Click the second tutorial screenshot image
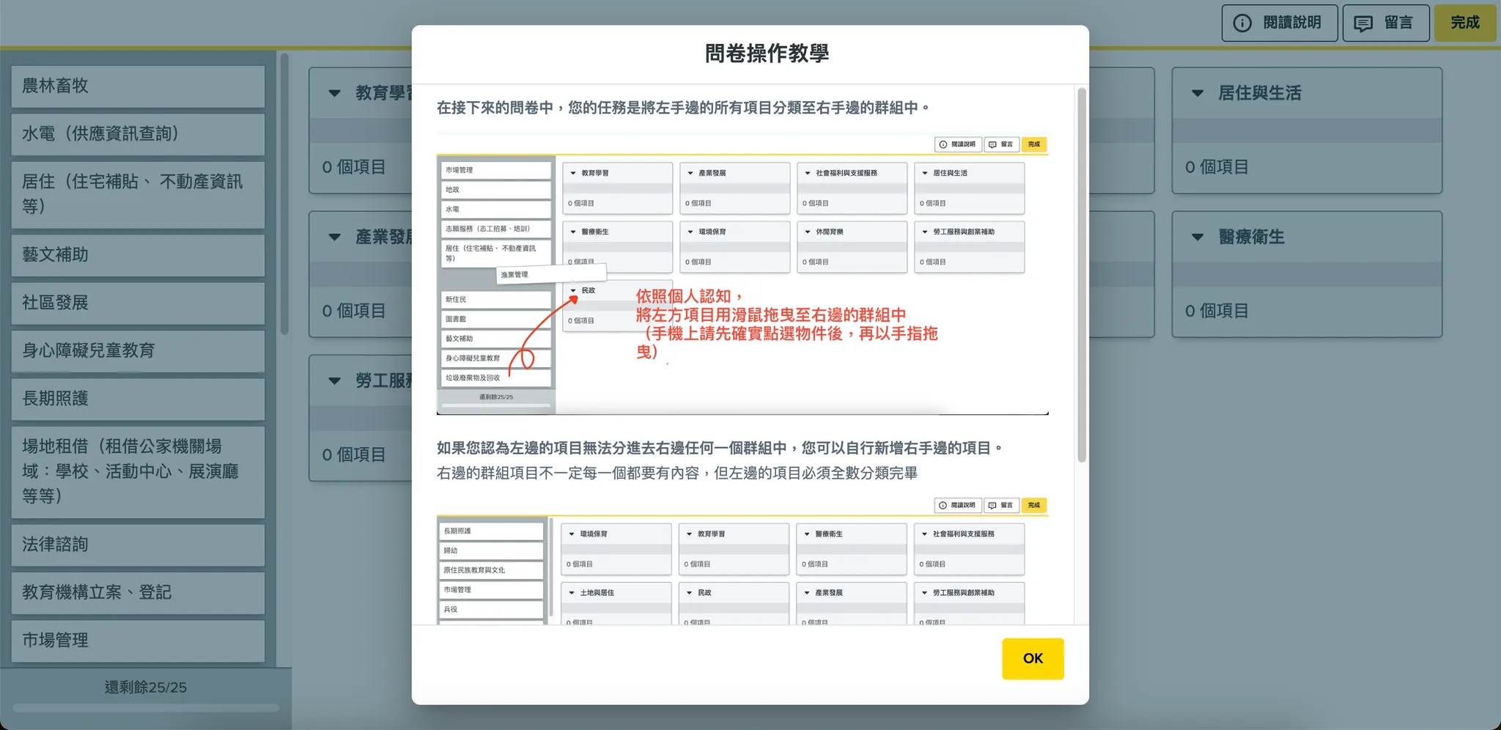Viewport: 1501px width, 730px height. pyautogui.click(x=742, y=559)
